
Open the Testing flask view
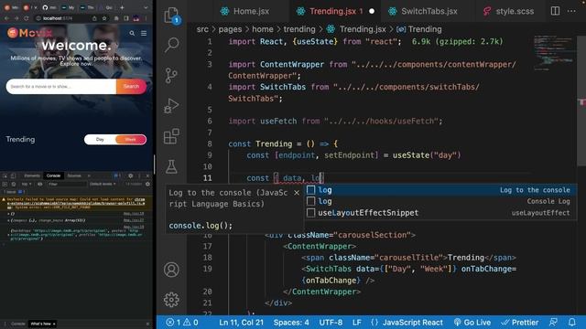click(x=171, y=166)
